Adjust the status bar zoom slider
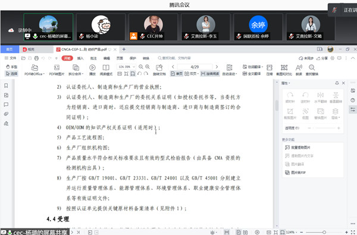The height and width of the screenshot is (235, 357). (324, 232)
